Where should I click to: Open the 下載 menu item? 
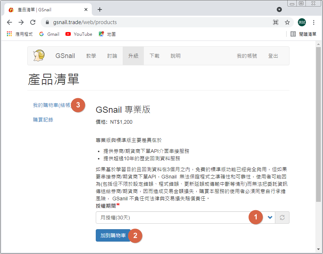(x=154, y=56)
